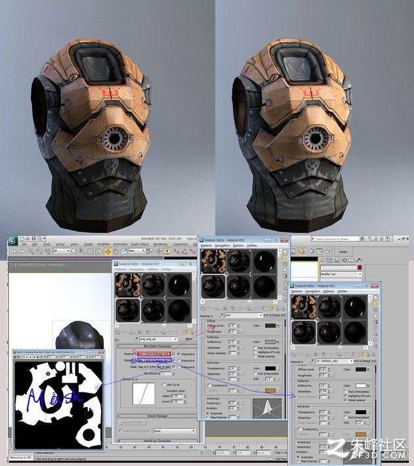Activate the Select and Rotate tool
The image size is (414, 466).
[116, 251]
